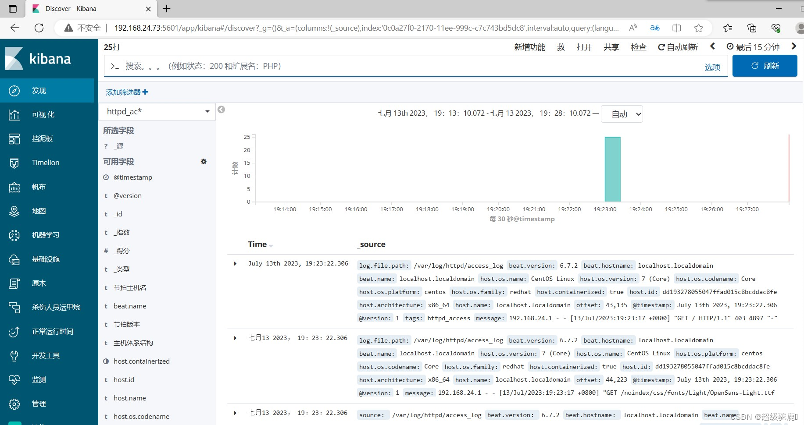This screenshot has width=804, height=425.
Task: Open browser favorites list icon
Action: point(728,28)
